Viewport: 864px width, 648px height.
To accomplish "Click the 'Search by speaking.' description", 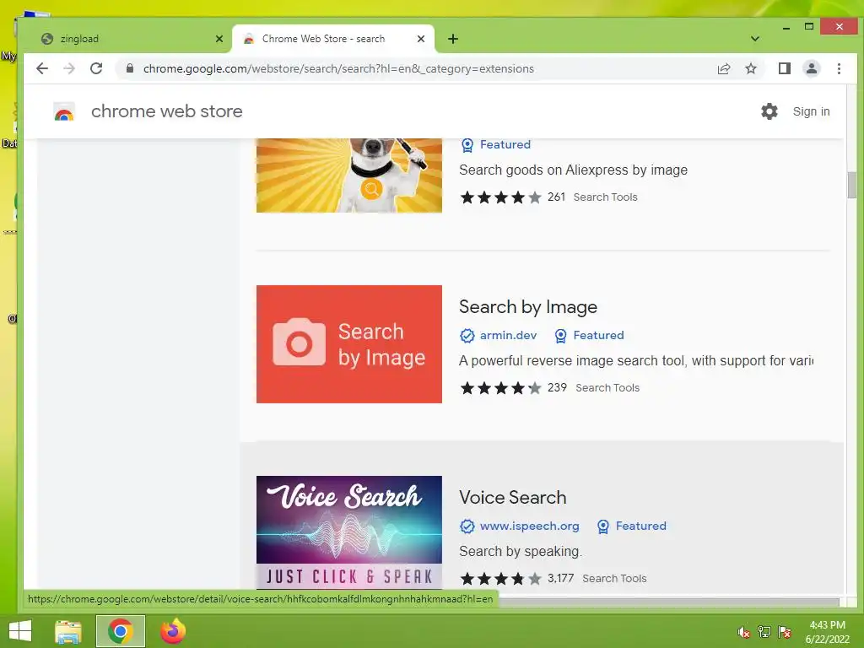I will [520, 551].
